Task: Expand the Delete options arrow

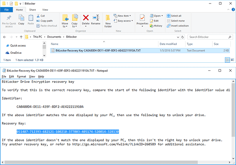Action: (86, 26)
